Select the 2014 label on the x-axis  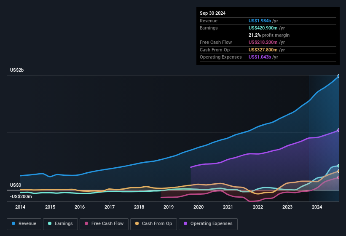click(x=20, y=207)
